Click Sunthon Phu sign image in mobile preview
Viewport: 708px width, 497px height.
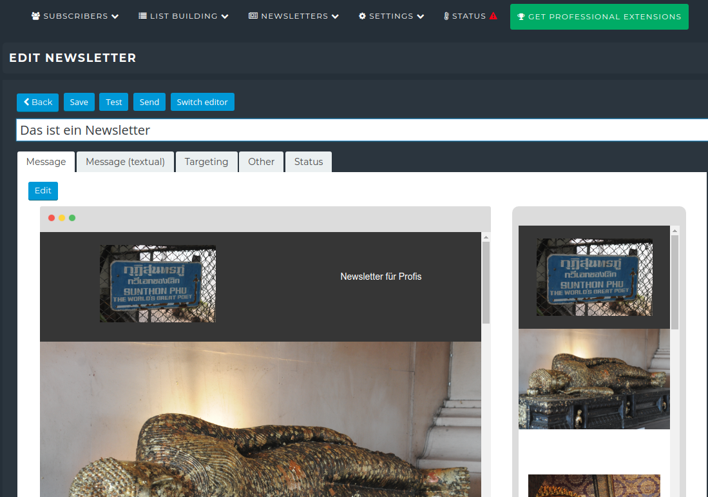tap(594, 277)
